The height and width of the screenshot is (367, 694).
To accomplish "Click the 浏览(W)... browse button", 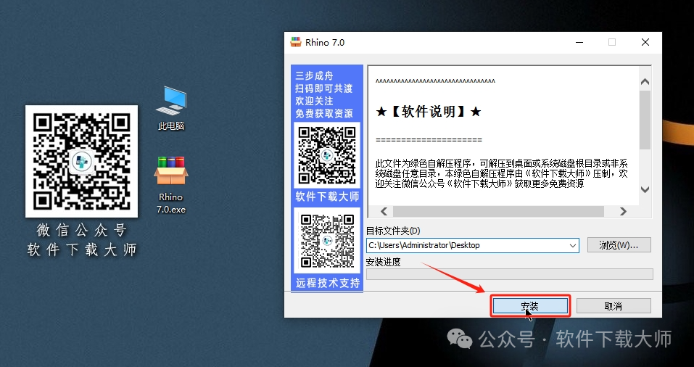I will 619,245.
